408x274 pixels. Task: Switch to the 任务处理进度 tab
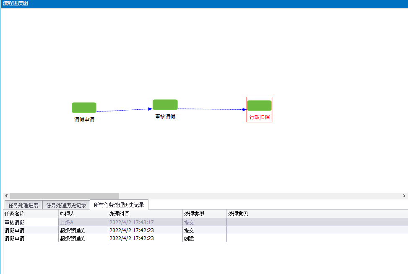(x=23, y=205)
